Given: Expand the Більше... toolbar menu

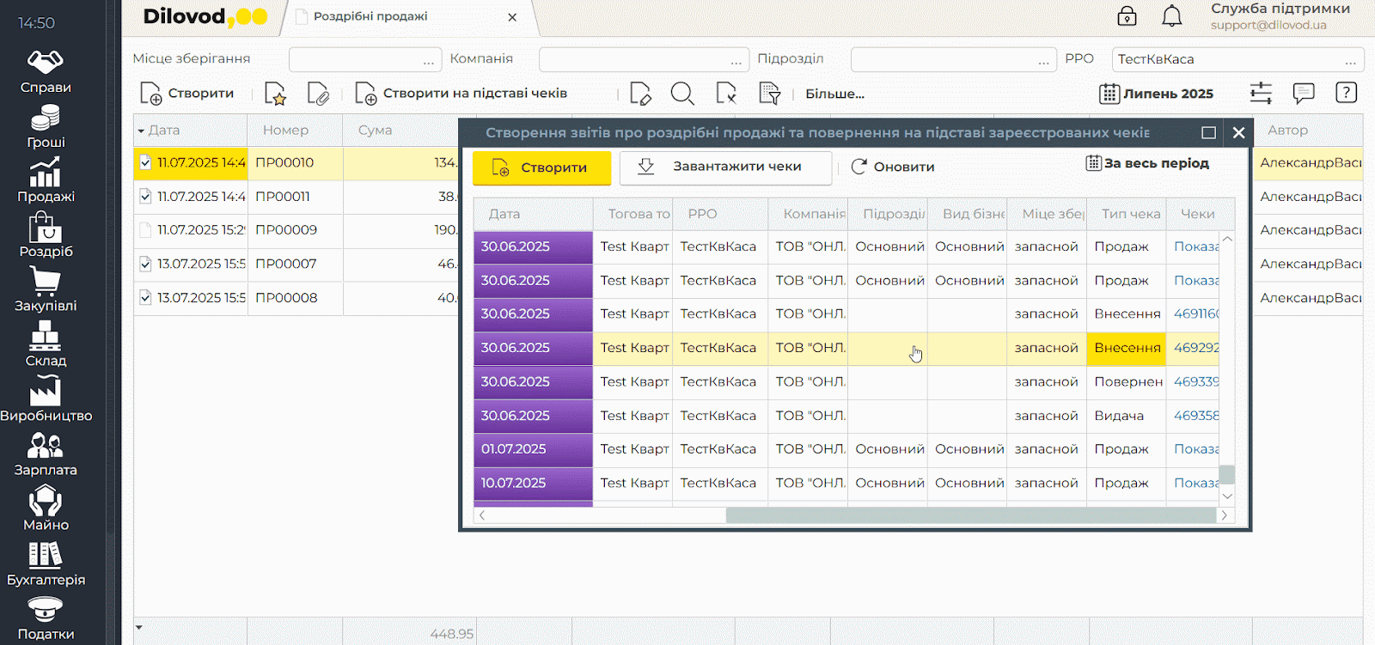Looking at the screenshot, I should click(x=834, y=94).
